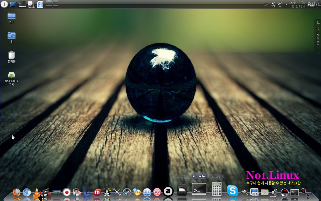Open the circular grey tools dock icon
The height and width of the screenshot is (201, 321).
(127, 192)
